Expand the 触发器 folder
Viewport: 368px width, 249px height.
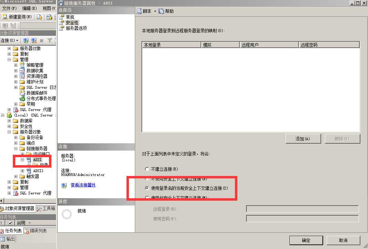16,176
